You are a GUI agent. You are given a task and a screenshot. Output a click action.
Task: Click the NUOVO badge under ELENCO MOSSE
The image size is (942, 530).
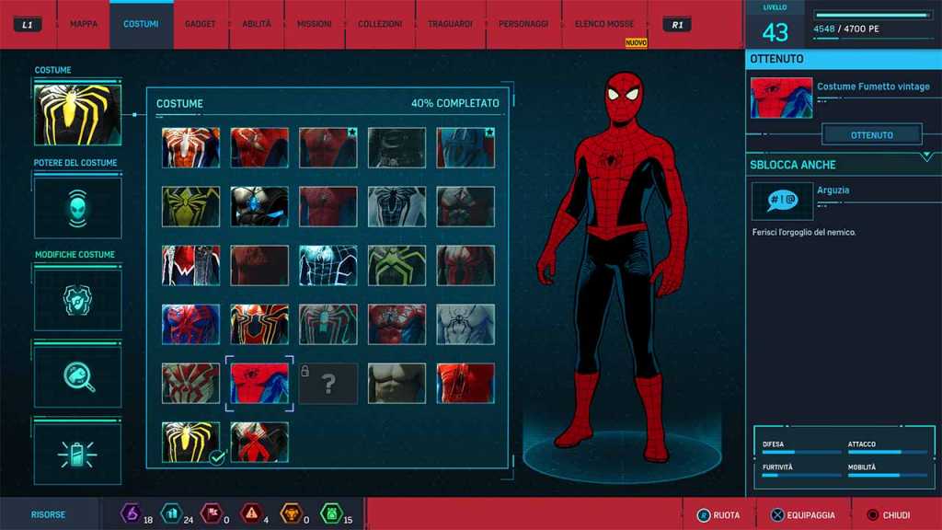tap(636, 42)
